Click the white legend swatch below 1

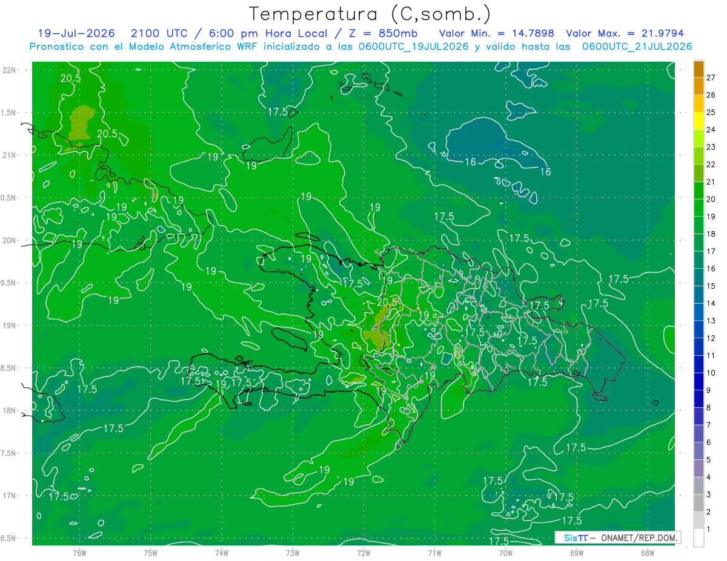tap(699, 538)
